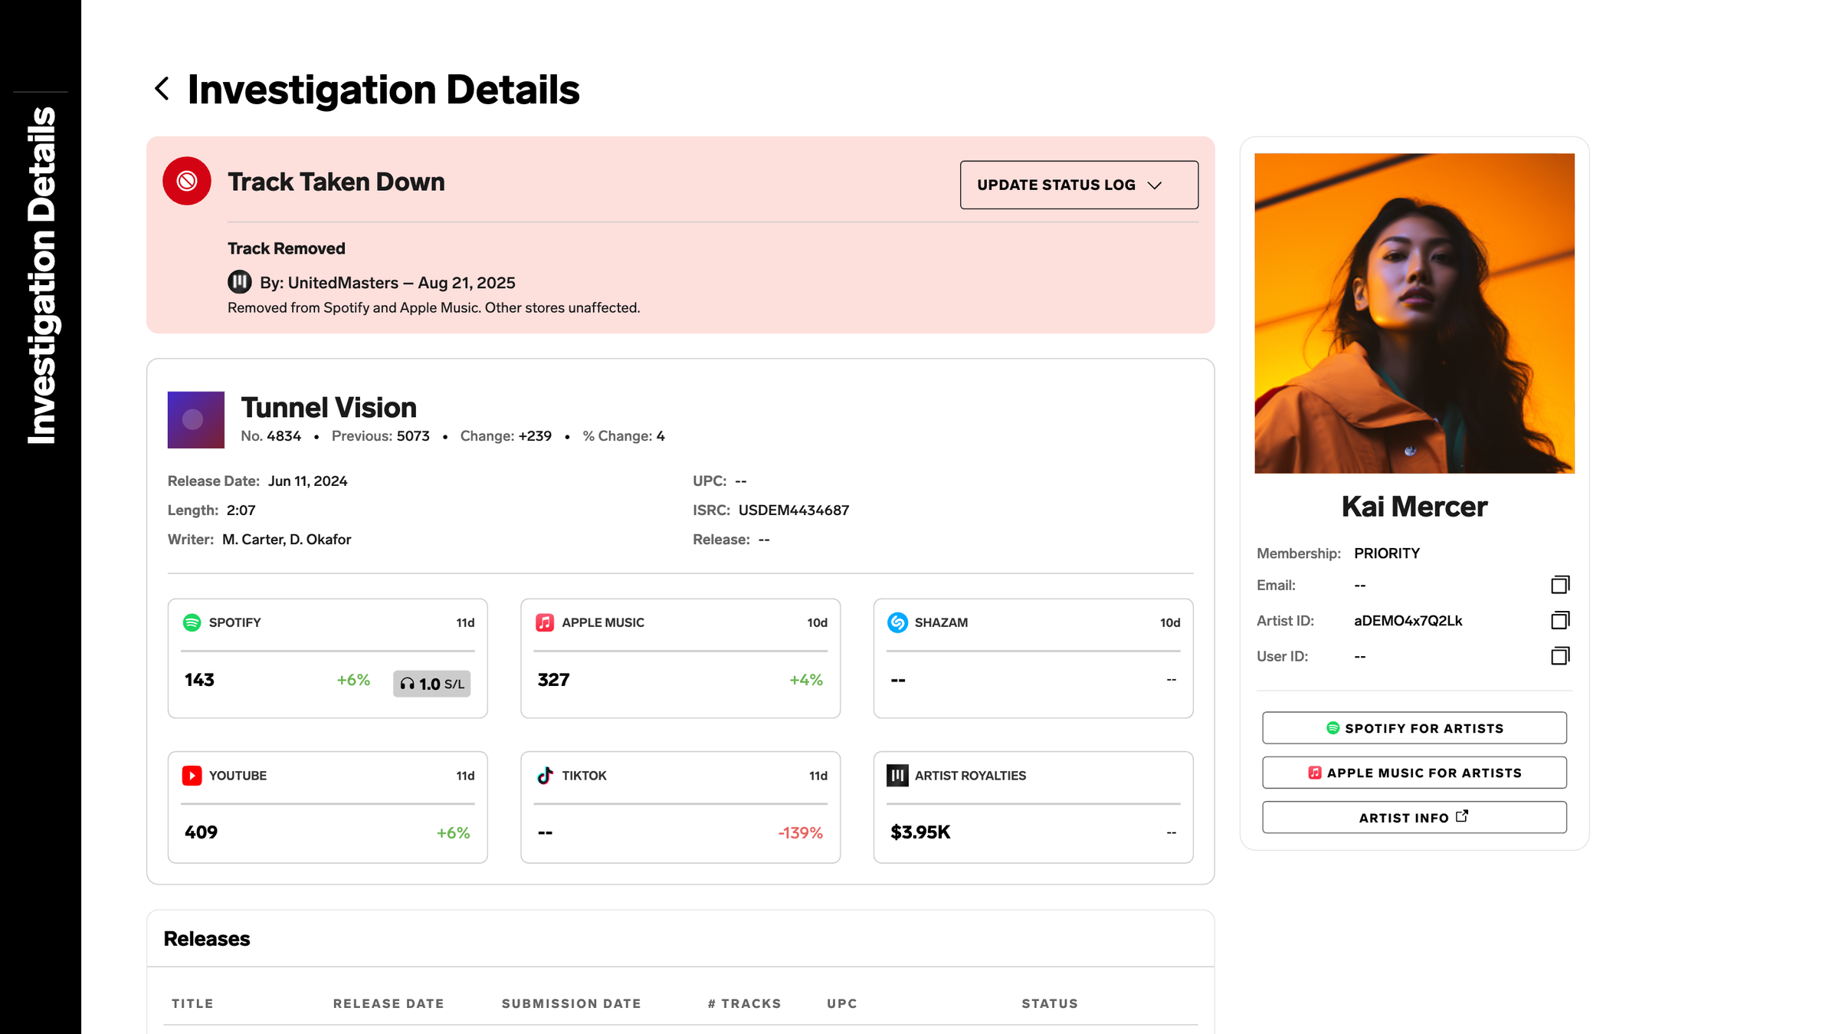Click the Tunnel Vision track title
Screen dimensions: 1839x1034
point(329,408)
